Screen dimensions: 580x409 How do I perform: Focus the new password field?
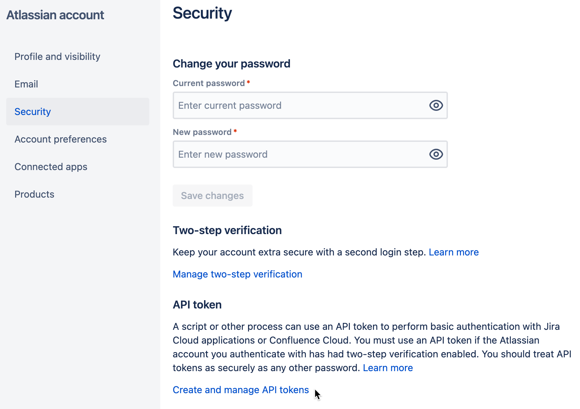click(310, 154)
